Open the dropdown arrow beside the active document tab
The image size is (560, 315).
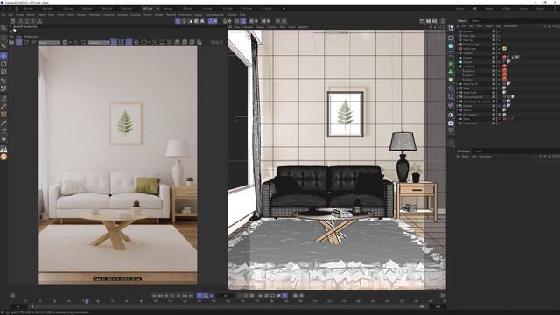point(157,8)
